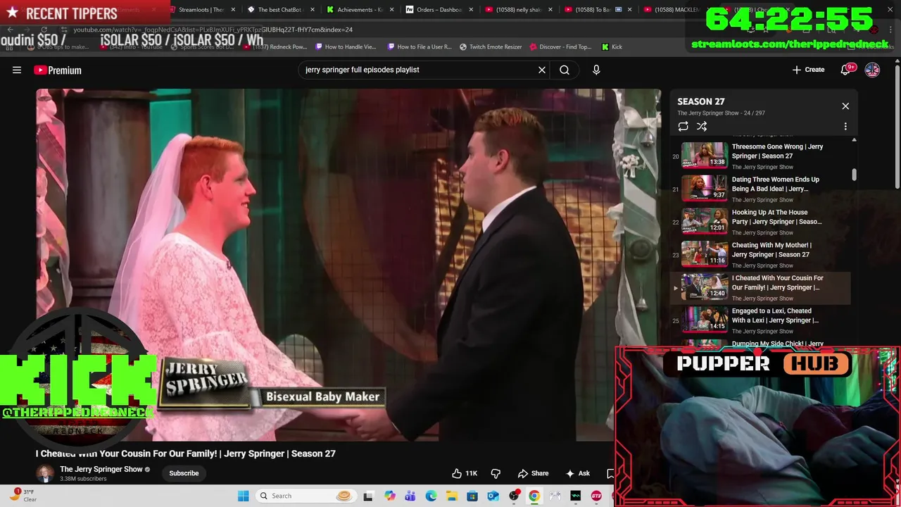
Task: Select 'I Cheated With Your Cousin' playlist entry
Action: tap(760, 287)
